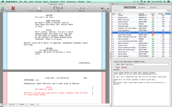Click the second star Revisions icon
The image size is (172, 107).
[84, 8]
